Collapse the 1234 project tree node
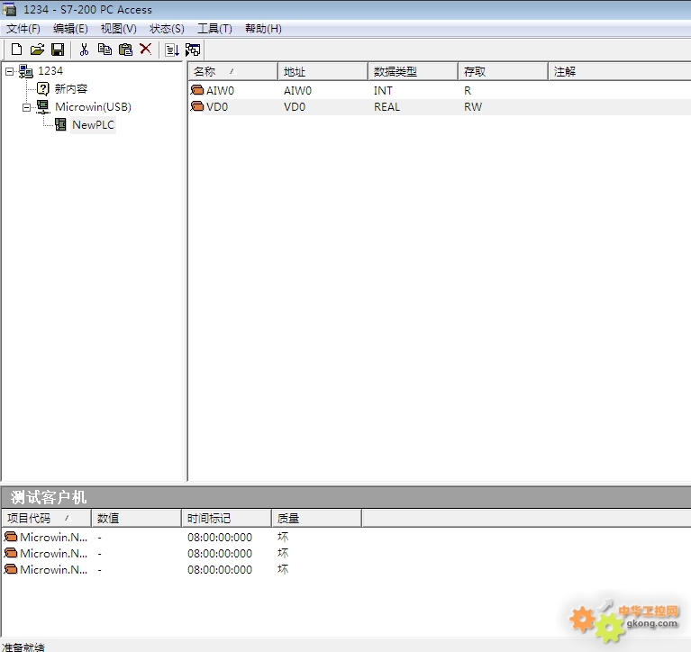Viewport: 691px width, 652px height. point(9,71)
